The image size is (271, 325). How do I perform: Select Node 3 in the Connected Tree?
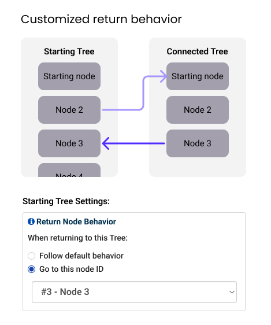pyautogui.click(x=198, y=143)
